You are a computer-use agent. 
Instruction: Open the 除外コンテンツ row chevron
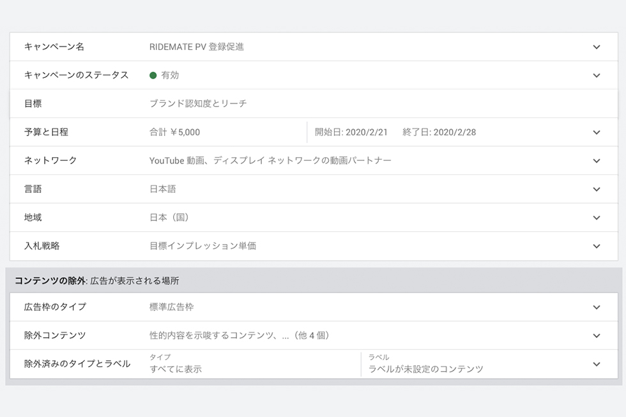[597, 336]
